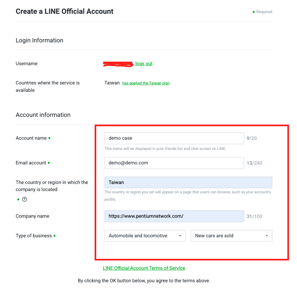
Task: Click the Email account label
Action: point(31,163)
